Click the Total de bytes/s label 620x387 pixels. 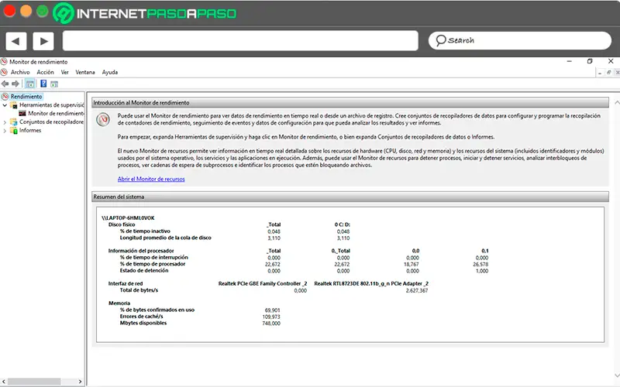click(x=139, y=290)
